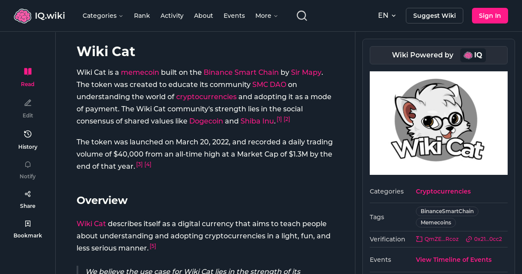Select the BinanceSmartChain tag chip
Image resolution: width=522 pixels, height=274 pixels.
447,211
